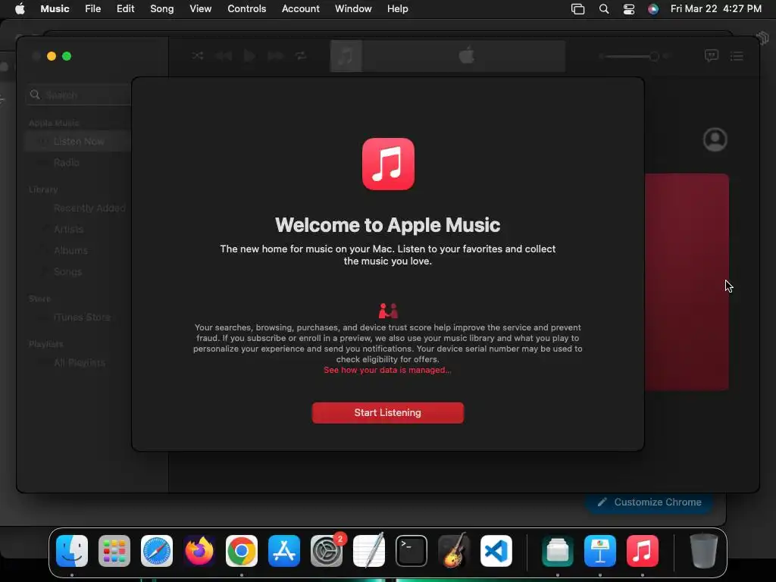Open Safari from the Dock

click(x=157, y=551)
